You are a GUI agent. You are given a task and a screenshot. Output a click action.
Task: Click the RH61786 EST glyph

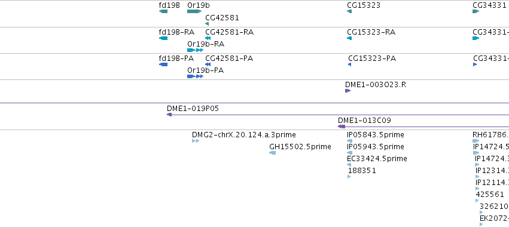[476, 141]
